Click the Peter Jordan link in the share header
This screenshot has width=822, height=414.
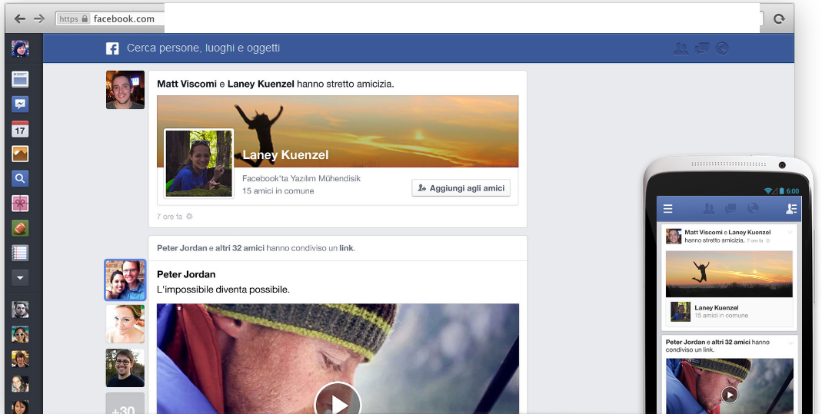tap(182, 248)
